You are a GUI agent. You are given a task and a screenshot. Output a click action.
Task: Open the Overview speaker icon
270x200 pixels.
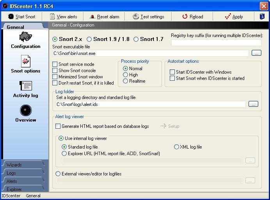(26, 110)
